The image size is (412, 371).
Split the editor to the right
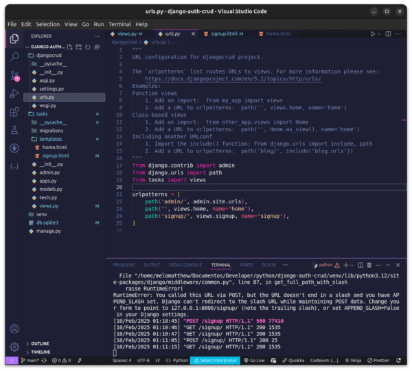pos(388,34)
